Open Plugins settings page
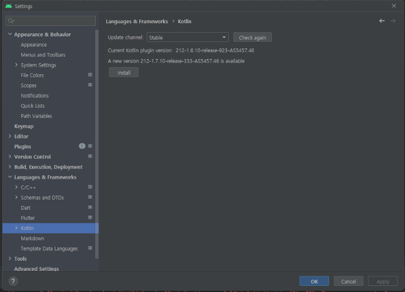This screenshot has height=292, width=405. click(23, 147)
